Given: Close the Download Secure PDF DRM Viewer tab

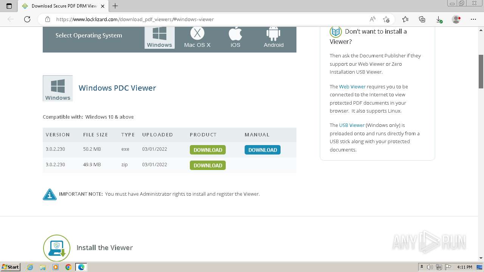Looking at the screenshot, I should point(102,6).
